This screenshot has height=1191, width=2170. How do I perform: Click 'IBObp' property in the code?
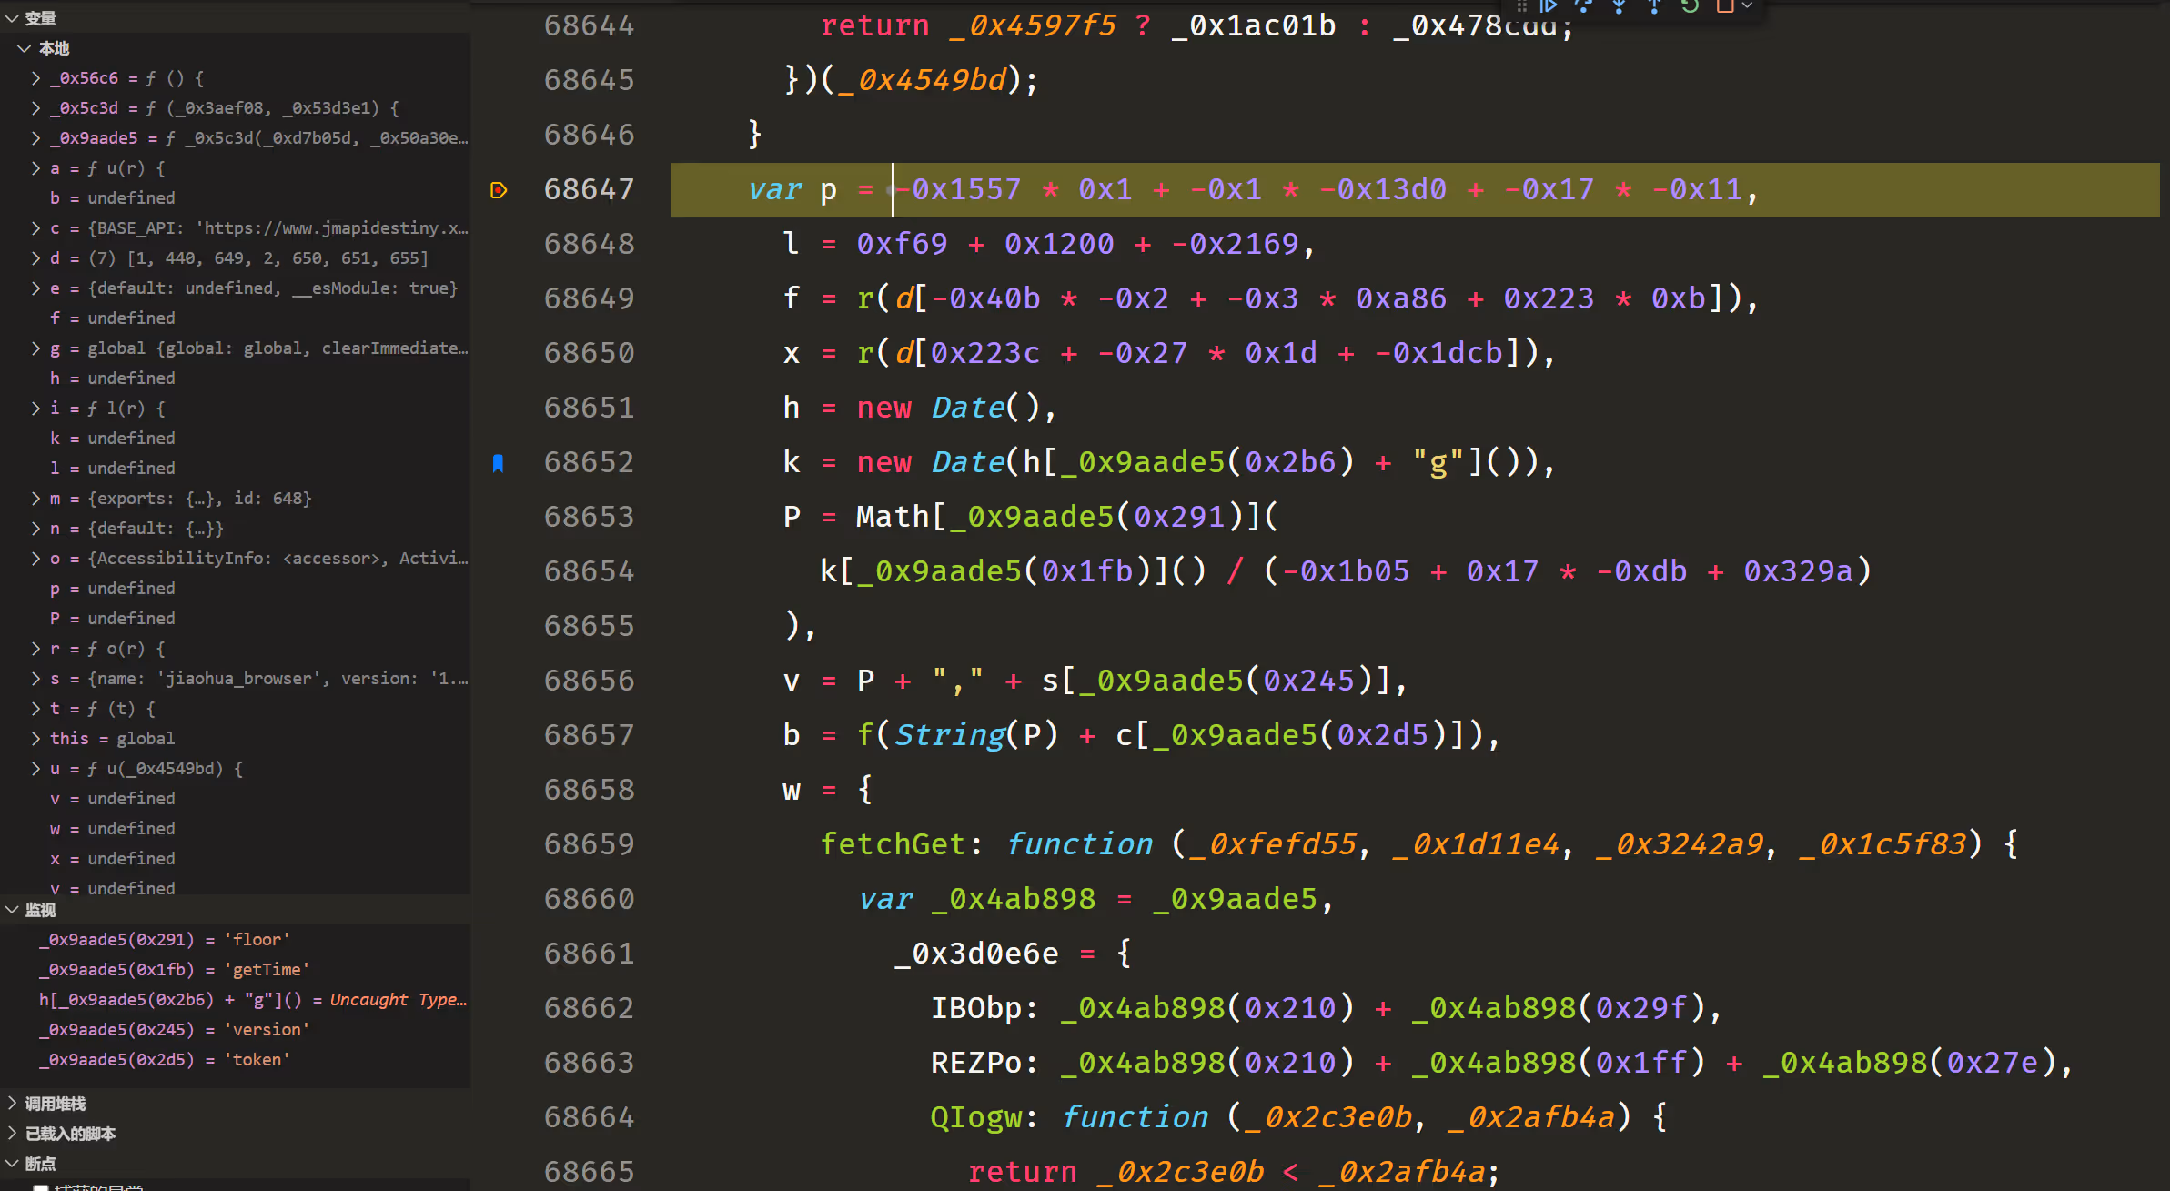coord(976,1008)
